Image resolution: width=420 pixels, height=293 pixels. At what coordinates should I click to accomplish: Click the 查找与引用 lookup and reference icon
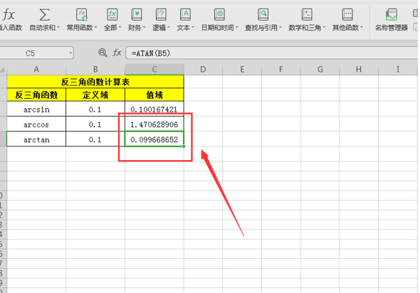click(263, 14)
